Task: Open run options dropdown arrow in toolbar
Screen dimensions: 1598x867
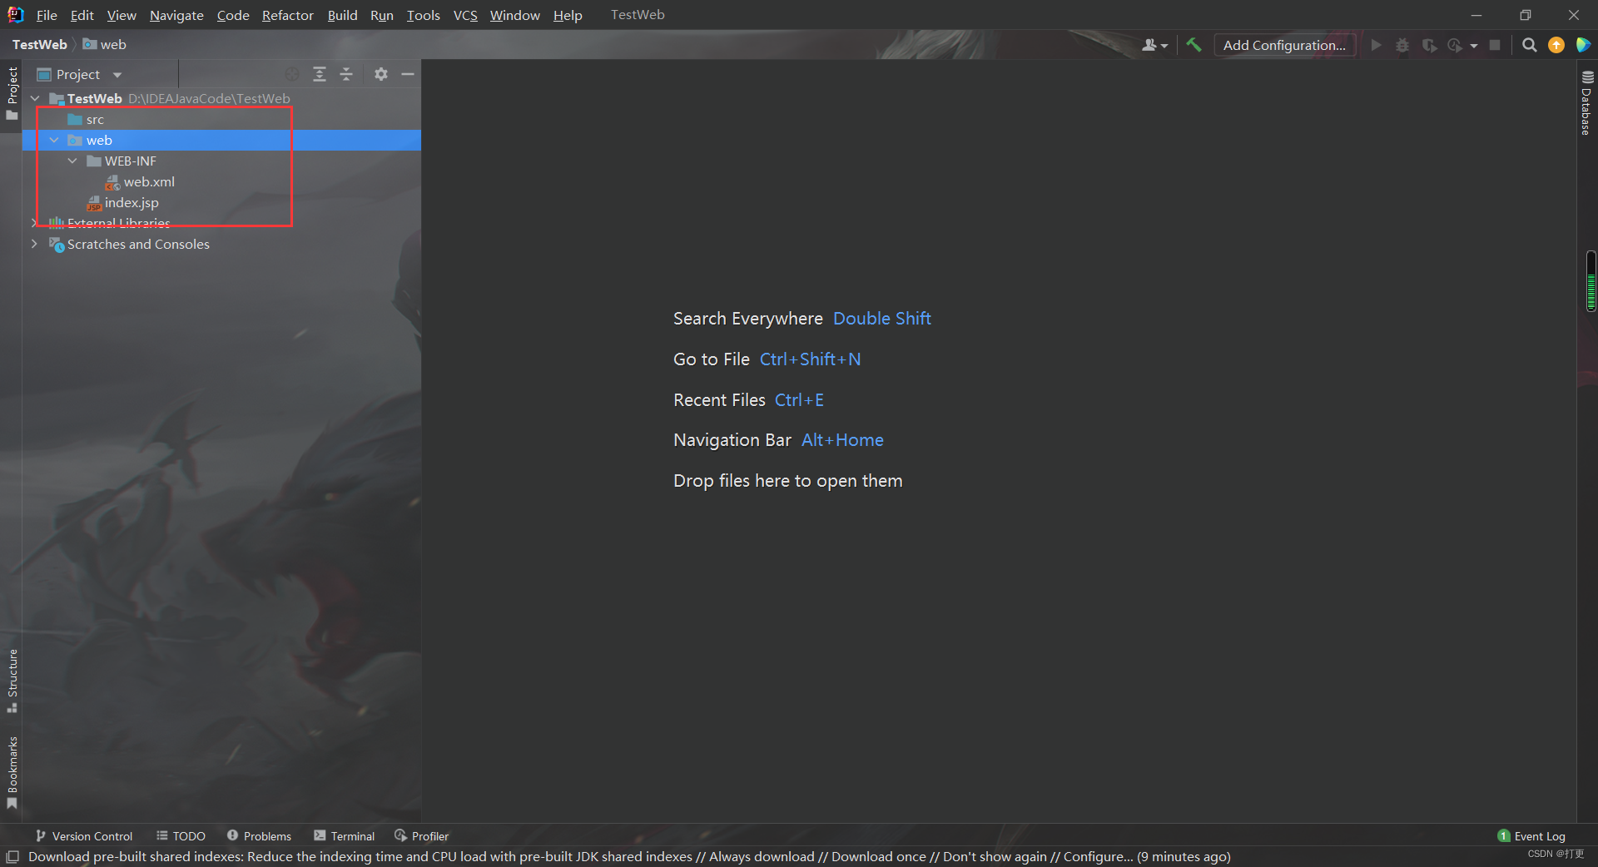Action: (1474, 46)
